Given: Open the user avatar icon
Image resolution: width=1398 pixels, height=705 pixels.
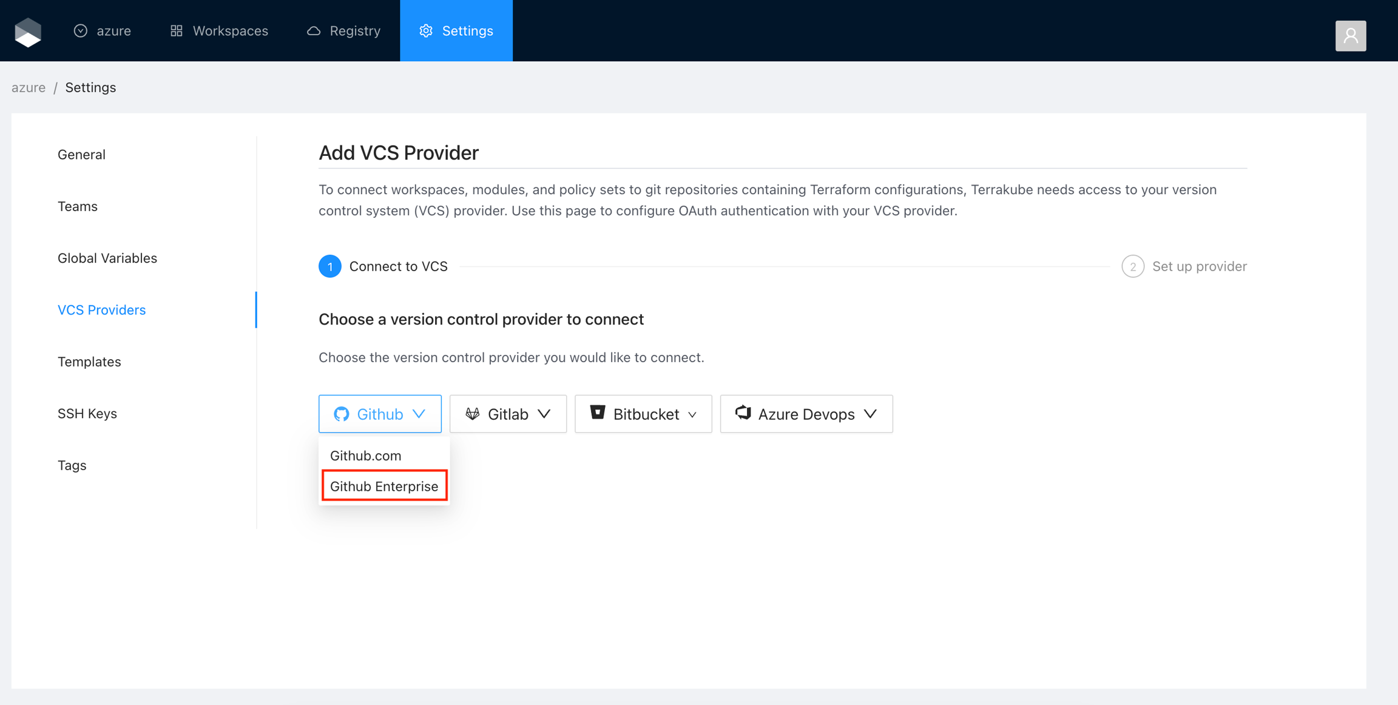Looking at the screenshot, I should [x=1350, y=36].
